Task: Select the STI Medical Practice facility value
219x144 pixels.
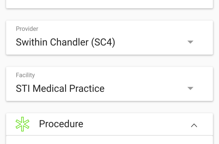Action: click(60, 88)
